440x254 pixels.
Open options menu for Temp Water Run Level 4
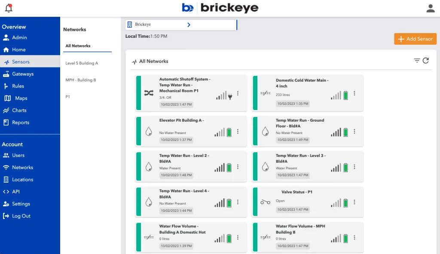(x=238, y=202)
